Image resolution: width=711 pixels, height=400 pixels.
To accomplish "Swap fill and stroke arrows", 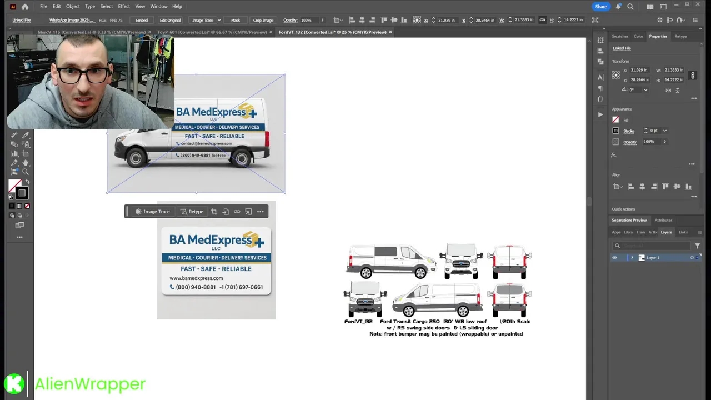I will [x=27, y=182].
